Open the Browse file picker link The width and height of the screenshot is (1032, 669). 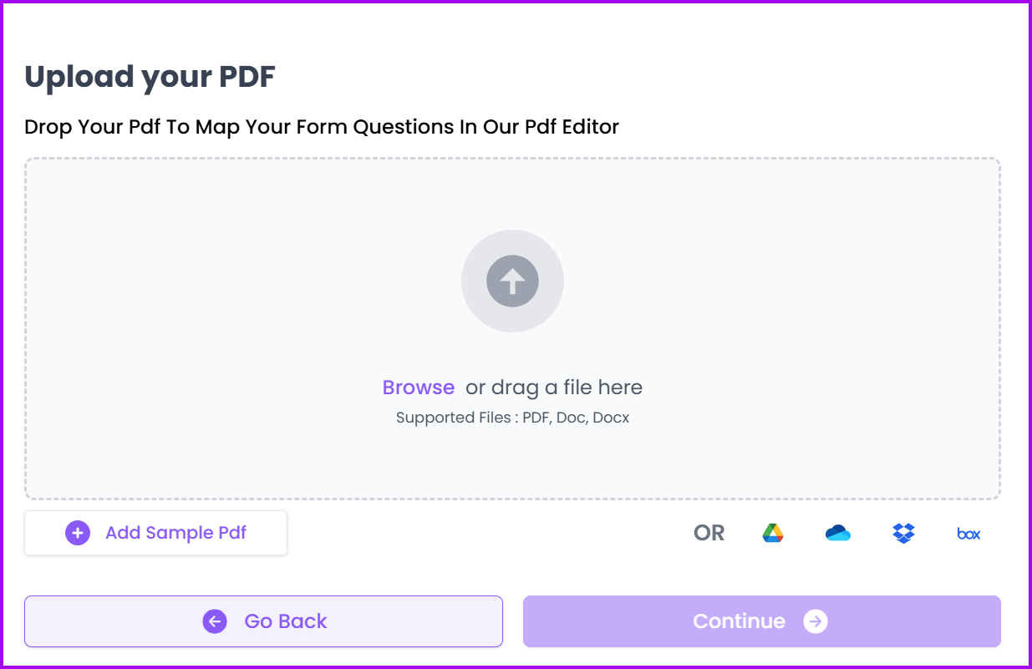tap(418, 387)
